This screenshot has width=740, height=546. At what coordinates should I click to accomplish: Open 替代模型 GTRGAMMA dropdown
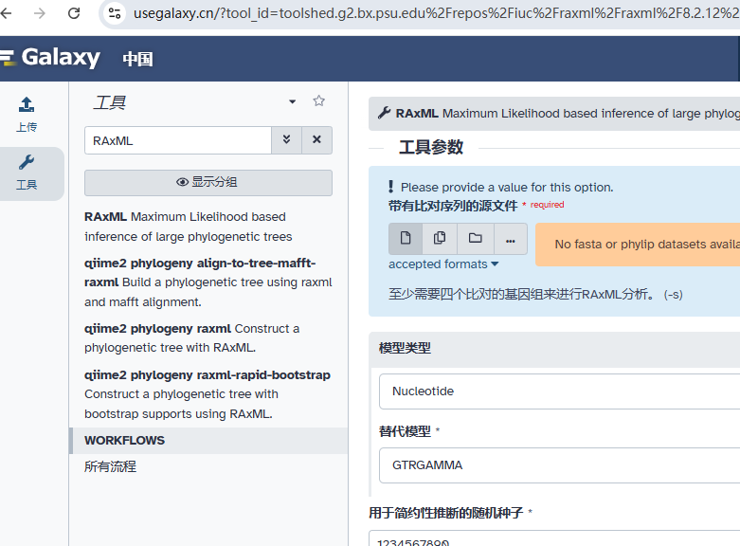pyautogui.click(x=559, y=465)
